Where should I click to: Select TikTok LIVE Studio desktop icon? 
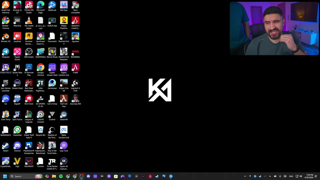[29, 7]
